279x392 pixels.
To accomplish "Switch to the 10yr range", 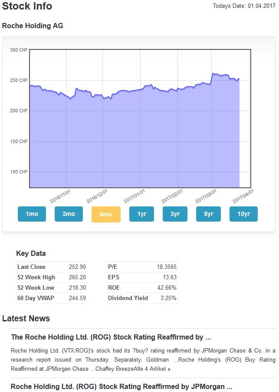I will point(243,214).
